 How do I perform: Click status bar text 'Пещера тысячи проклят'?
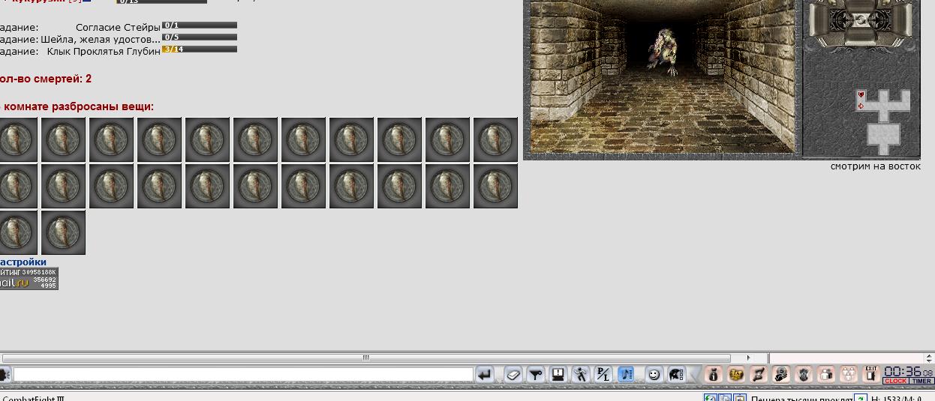click(801, 397)
